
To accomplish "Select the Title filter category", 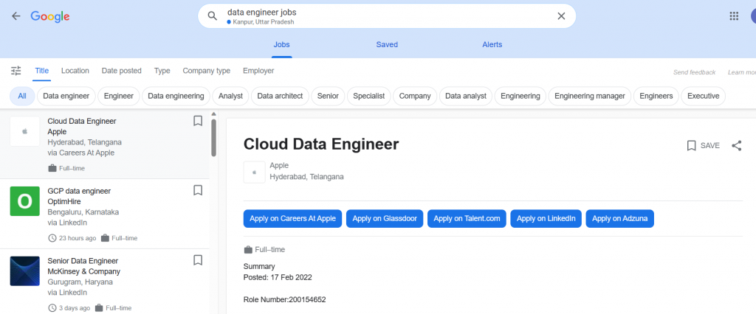I will point(42,71).
